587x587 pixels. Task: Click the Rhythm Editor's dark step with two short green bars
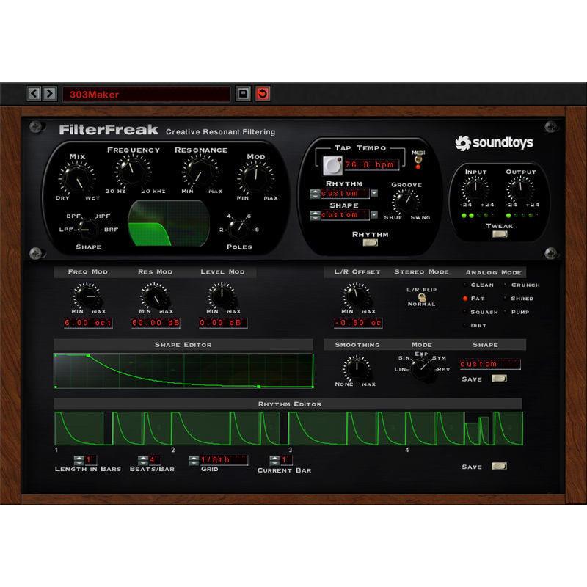tap(478, 429)
